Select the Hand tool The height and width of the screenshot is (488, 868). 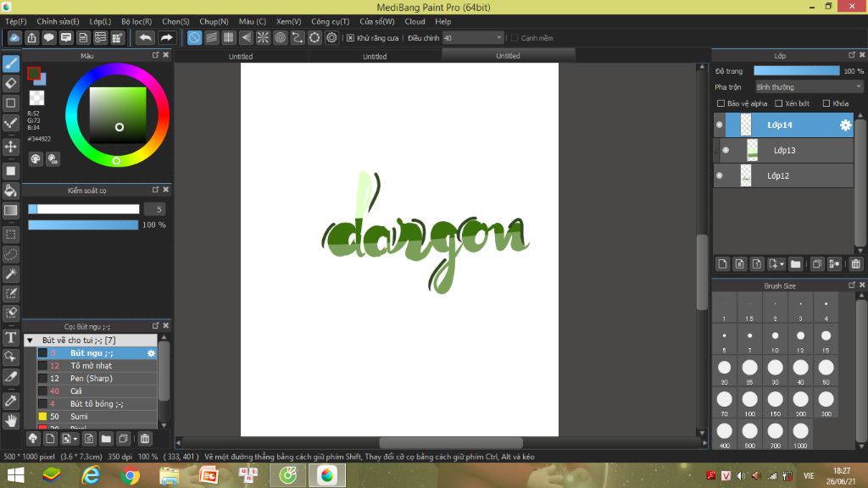[10, 420]
